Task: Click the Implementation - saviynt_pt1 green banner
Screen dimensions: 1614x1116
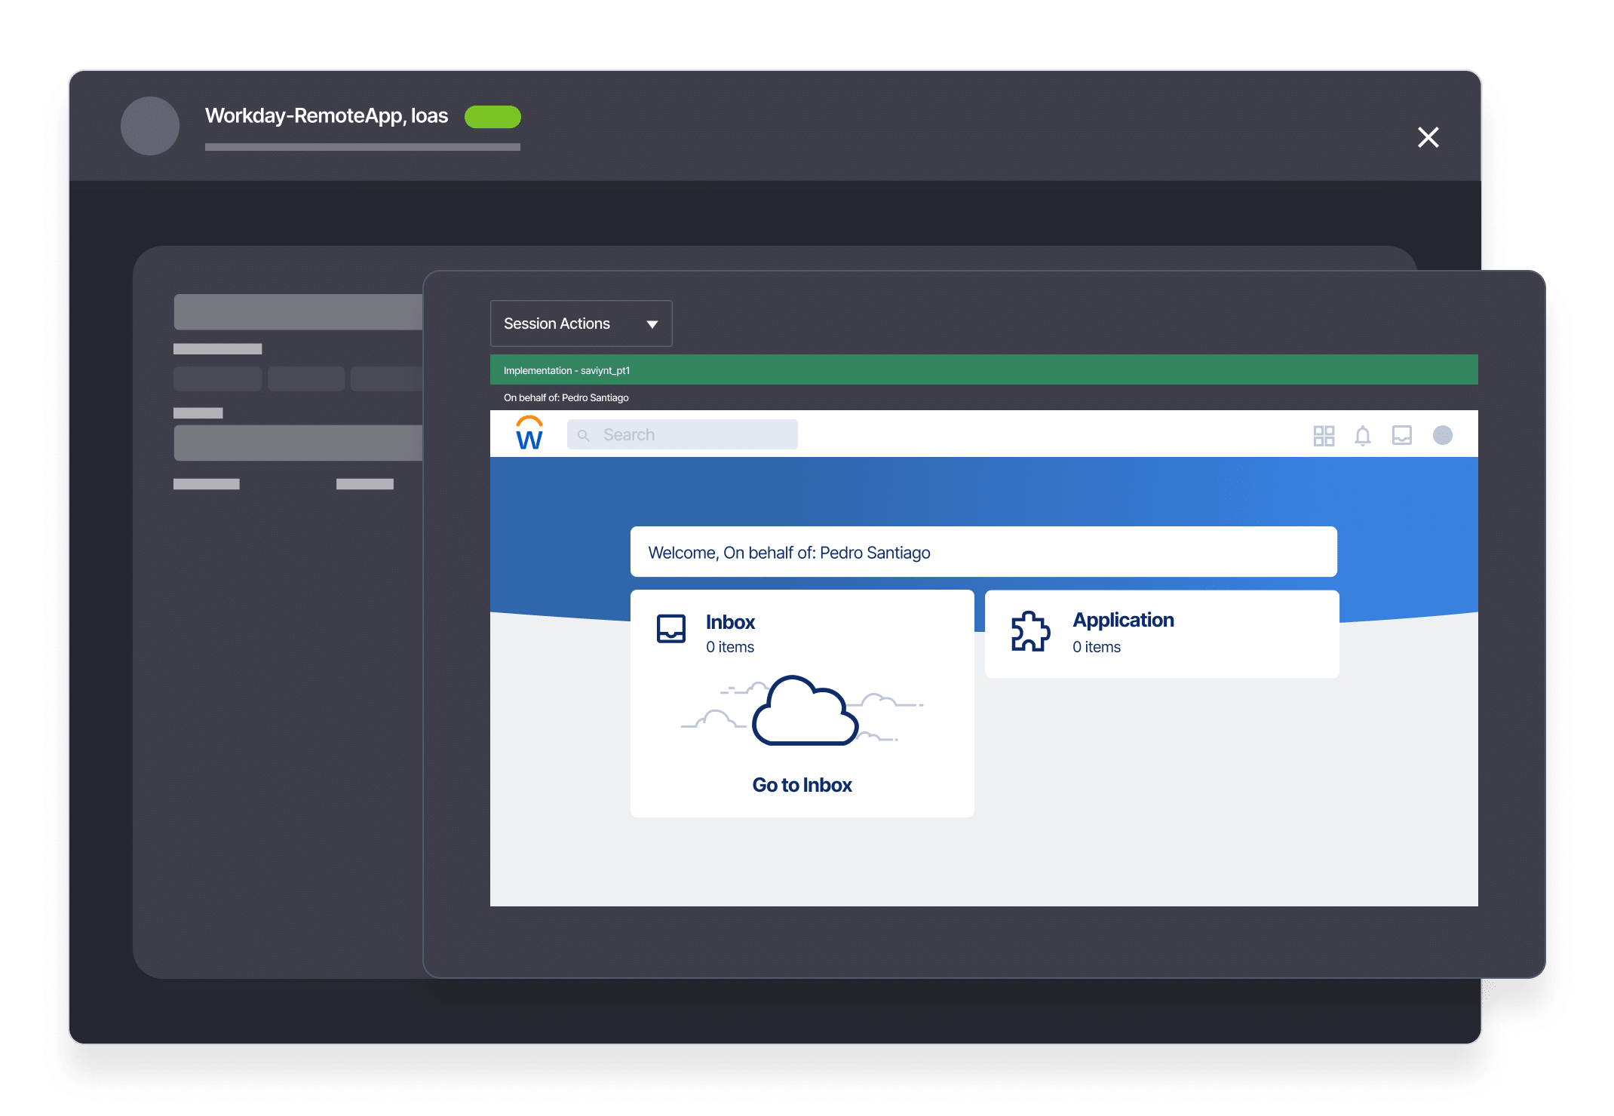Action: (983, 370)
